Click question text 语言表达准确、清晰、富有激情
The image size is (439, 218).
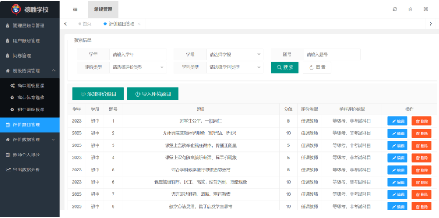pyautogui.click(x=201, y=194)
